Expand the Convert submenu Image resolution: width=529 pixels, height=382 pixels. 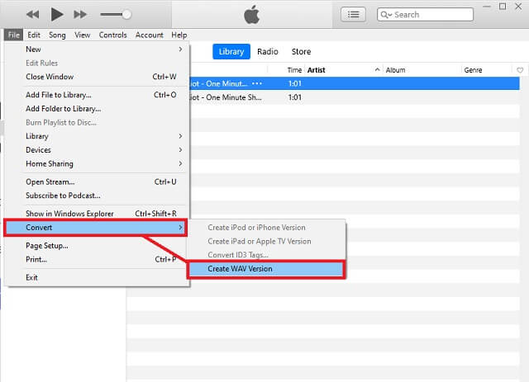point(96,228)
